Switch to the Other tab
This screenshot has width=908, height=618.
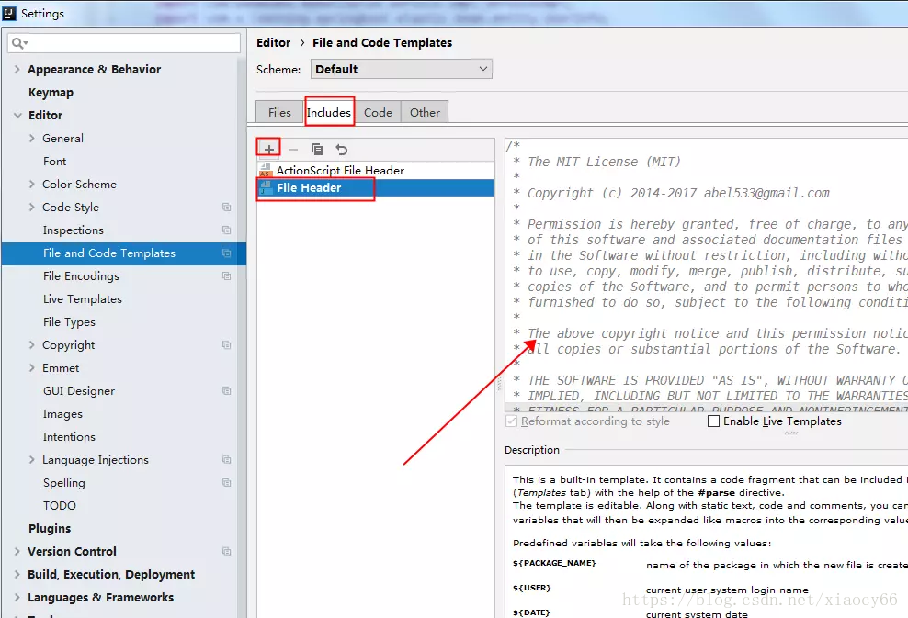click(425, 112)
